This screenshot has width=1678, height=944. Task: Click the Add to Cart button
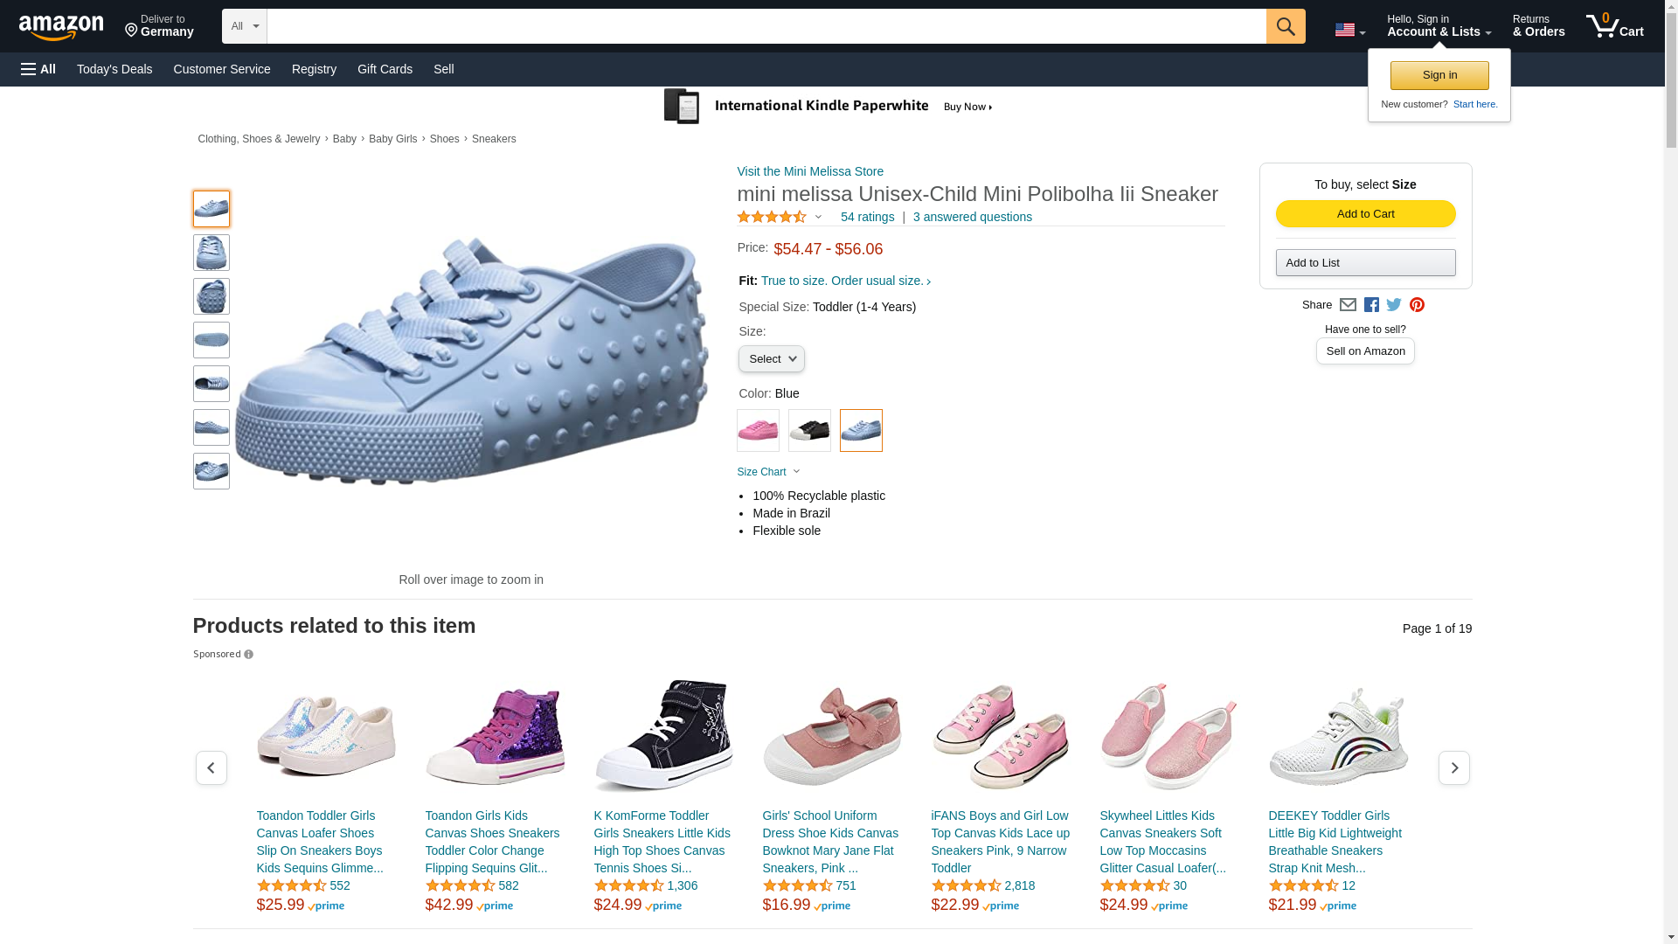click(x=1365, y=214)
